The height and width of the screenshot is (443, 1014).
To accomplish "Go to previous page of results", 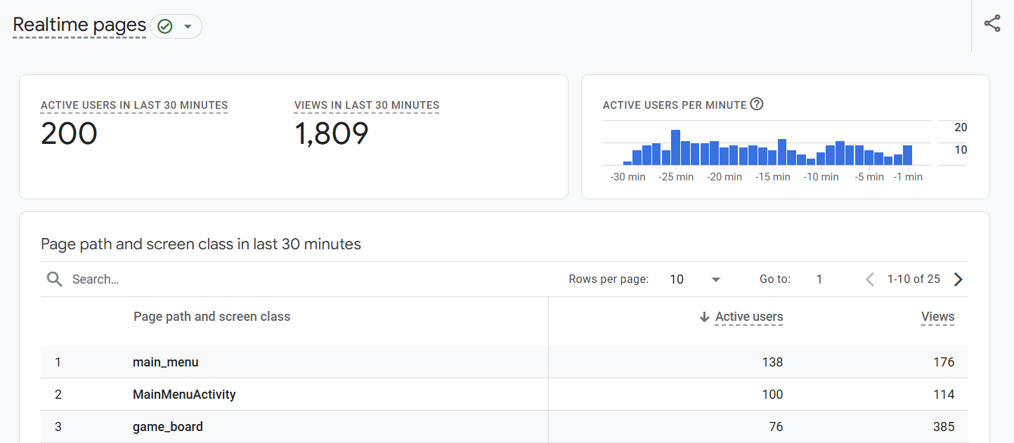I will tap(870, 279).
